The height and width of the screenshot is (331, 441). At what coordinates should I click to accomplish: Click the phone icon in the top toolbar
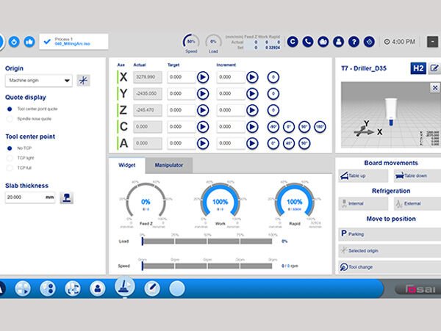[308, 42]
